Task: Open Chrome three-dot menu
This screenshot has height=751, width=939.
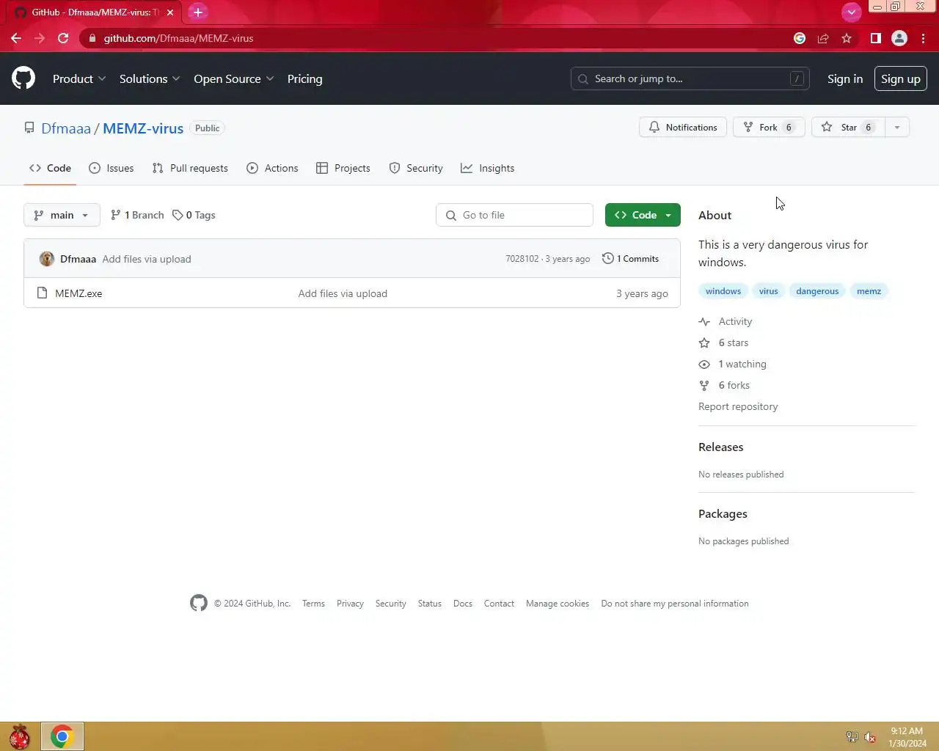Action: (924, 38)
